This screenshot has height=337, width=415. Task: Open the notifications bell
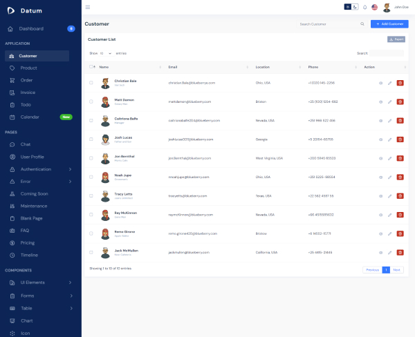click(365, 8)
